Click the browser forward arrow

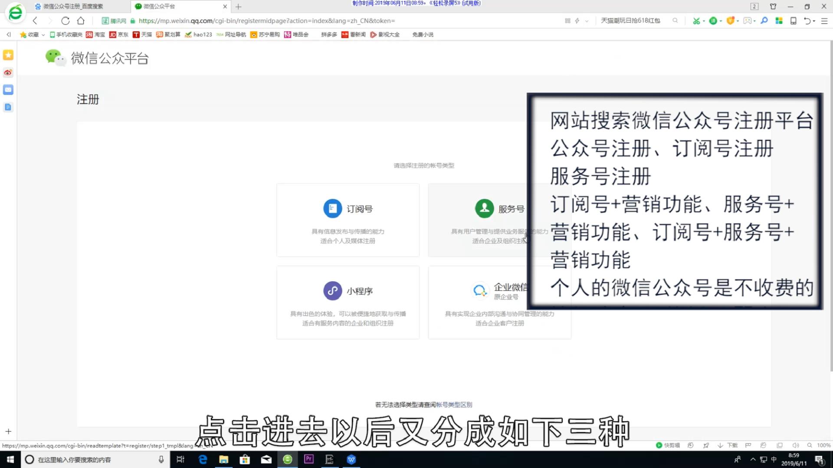click(50, 20)
